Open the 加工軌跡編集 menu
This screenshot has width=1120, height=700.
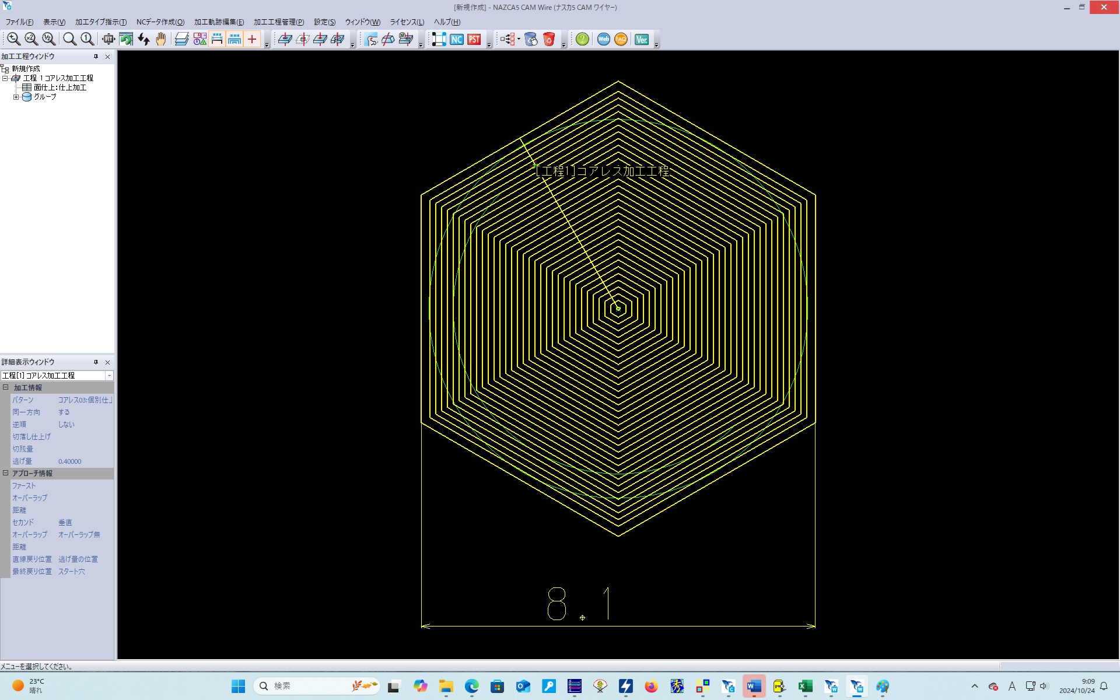click(219, 22)
